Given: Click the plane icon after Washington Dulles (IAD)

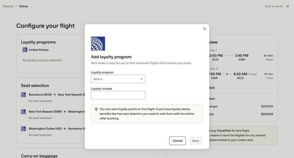Looking at the screenshot, I should click(65, 129).
